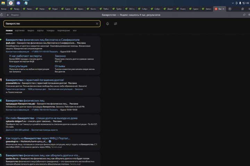Viewport: 250px width, 166px height.
Task: Open sitelink Консультация
Action: click(x=18, y=66)
